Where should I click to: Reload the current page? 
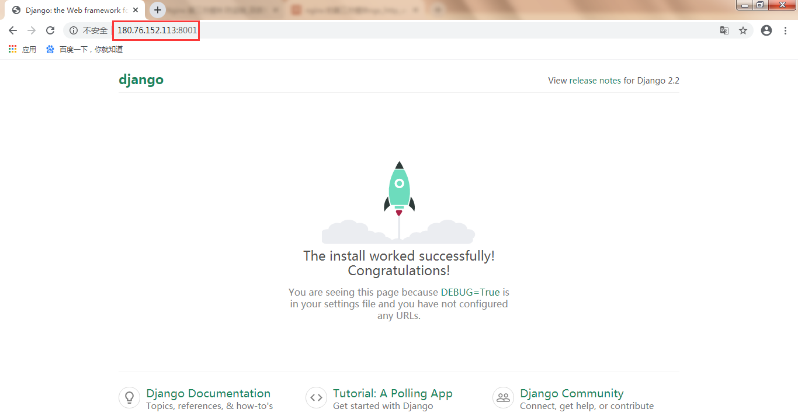[50, 30]
